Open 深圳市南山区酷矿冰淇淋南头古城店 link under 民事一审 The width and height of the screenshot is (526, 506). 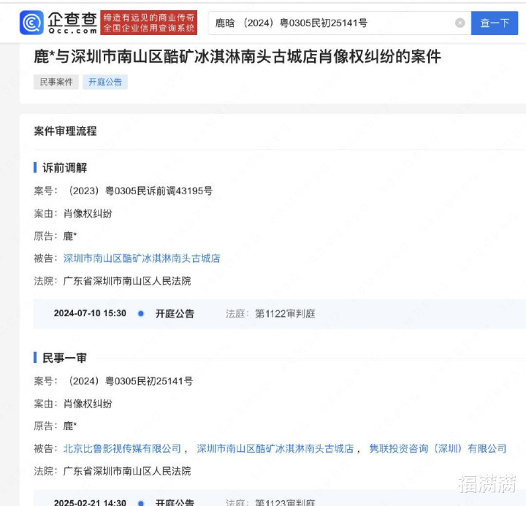[x=275, y=448]
